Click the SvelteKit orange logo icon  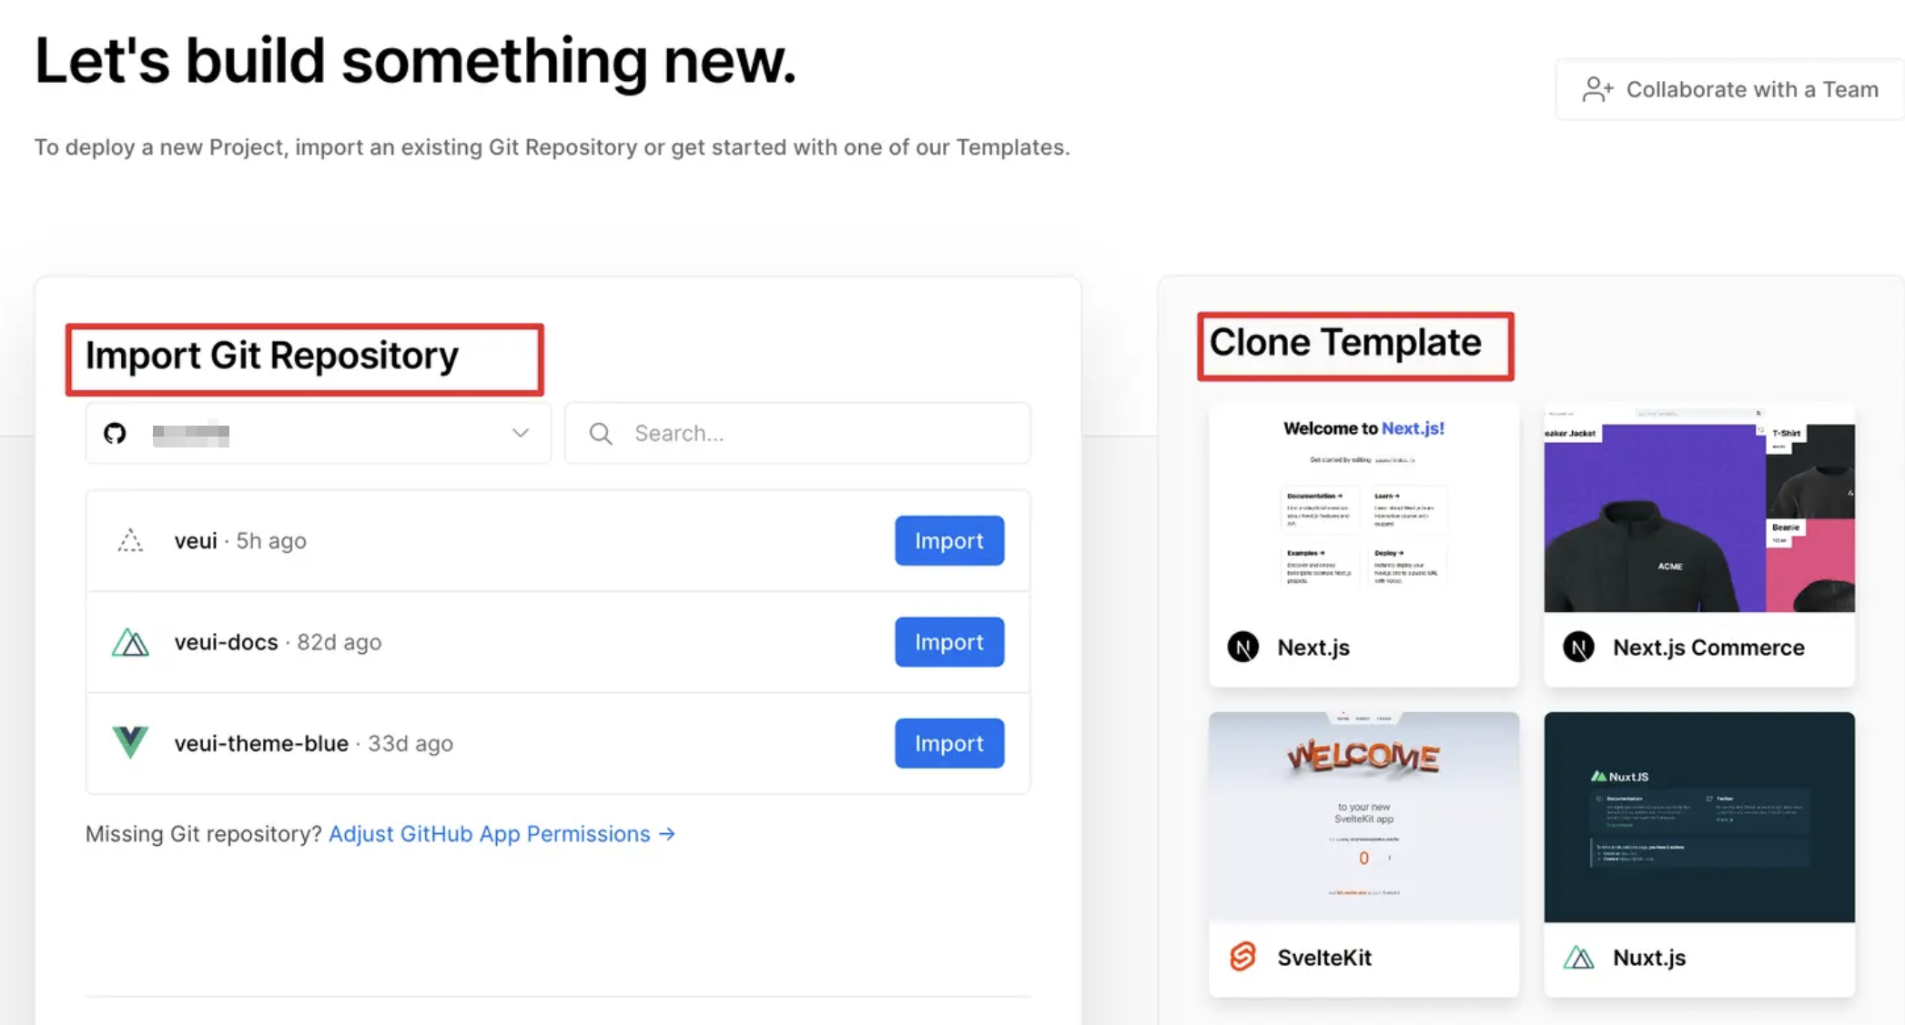(x=1243, y=957)
